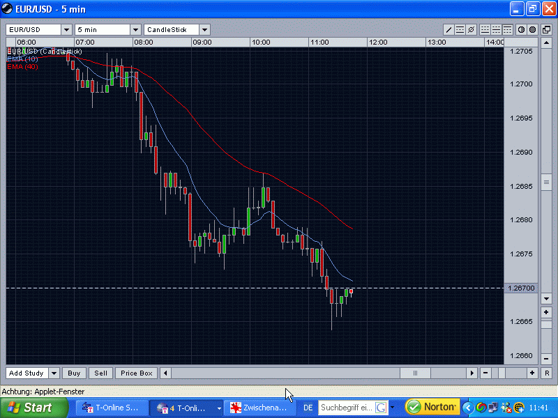558x418 pixels.
Task: Click the middle solid line style icon
Action: pos(496,29)
